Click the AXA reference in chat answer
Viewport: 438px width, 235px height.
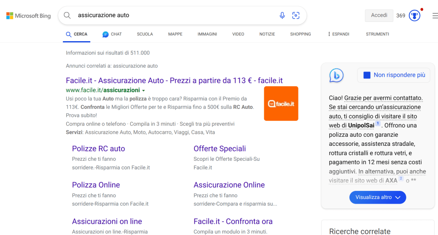coord(391,181)
